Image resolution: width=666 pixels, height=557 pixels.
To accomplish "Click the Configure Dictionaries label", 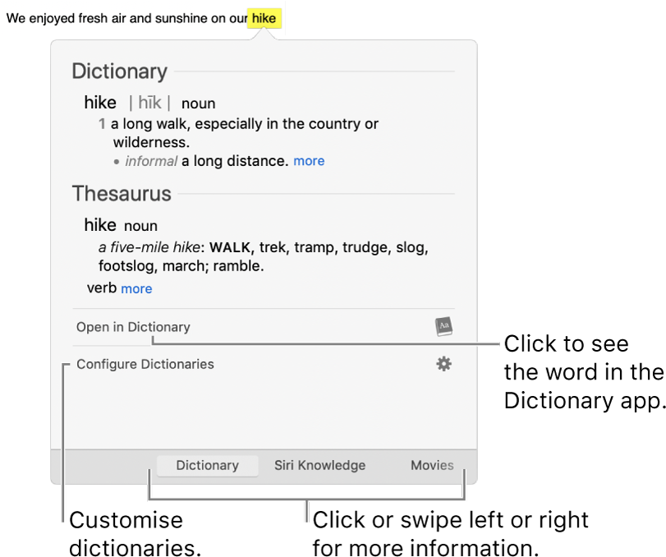I will pyautogui.click(x=145, y=364).
